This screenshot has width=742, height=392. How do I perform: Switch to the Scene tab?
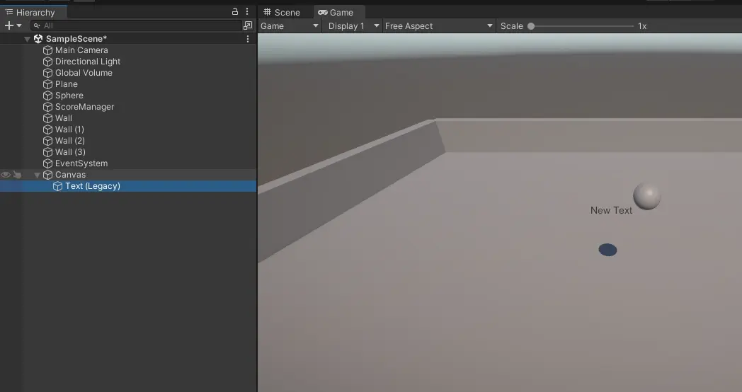[x=282, y=12]
